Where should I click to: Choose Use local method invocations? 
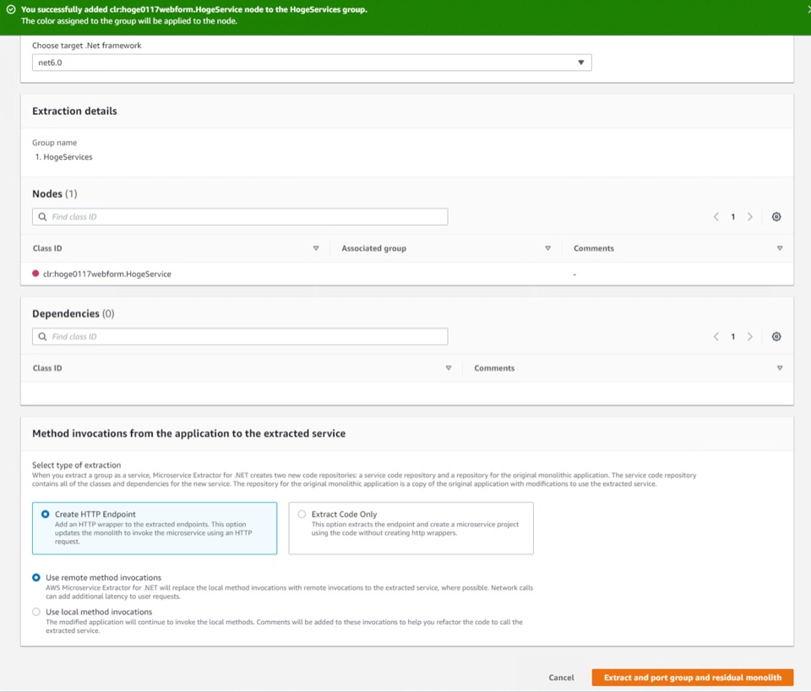click(x=36, y=612)
